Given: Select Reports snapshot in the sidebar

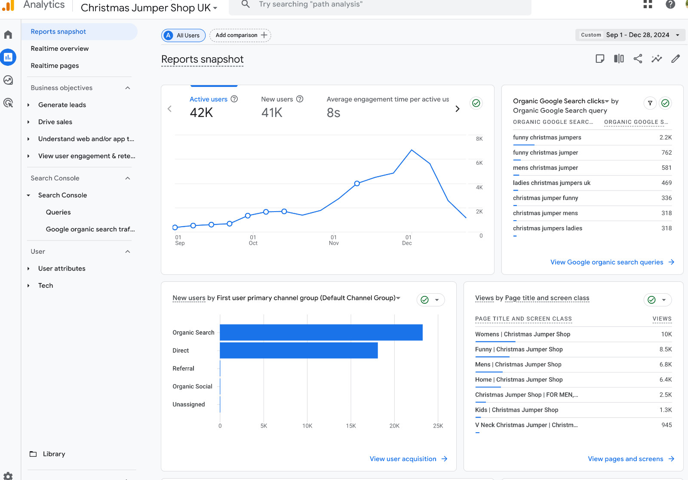Looking at the screenshot, I should (x=80, y=31).
